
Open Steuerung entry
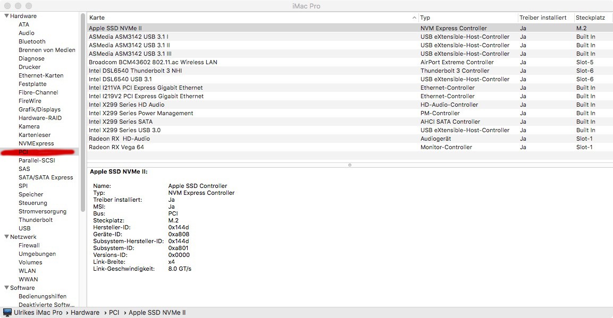click(x=33, y=203)
